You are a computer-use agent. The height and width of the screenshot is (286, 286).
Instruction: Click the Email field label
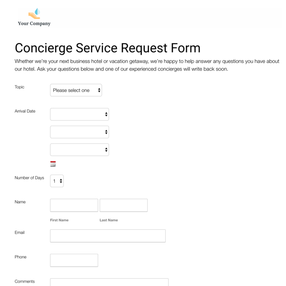20,232
